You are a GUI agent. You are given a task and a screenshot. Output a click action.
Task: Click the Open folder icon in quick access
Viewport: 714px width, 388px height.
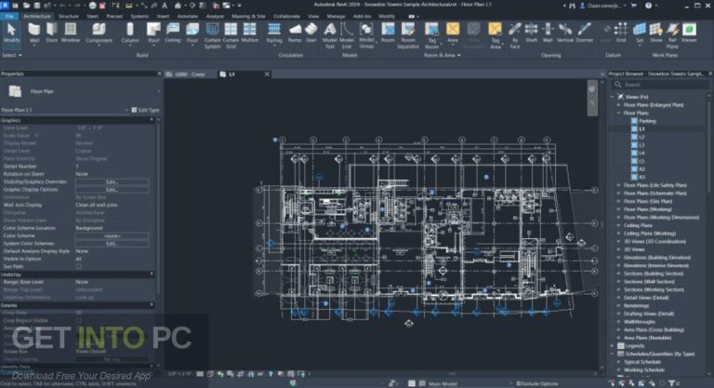tap(26, 6)
